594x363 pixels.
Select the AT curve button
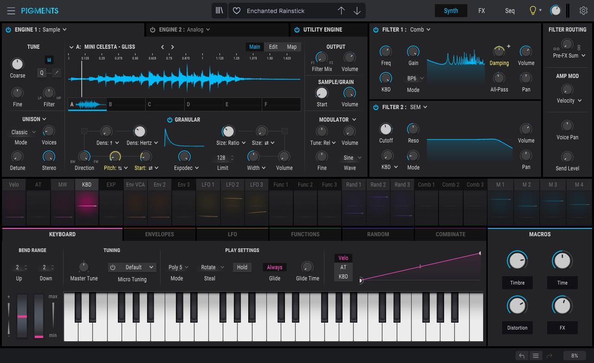point(343,267)
